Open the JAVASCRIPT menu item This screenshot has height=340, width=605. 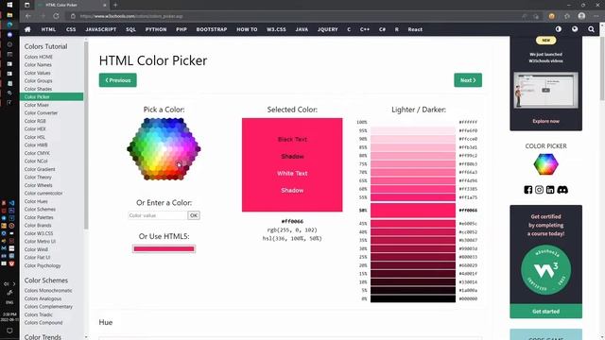click(x=101, y=29)
